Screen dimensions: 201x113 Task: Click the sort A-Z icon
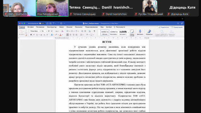click(90, 31)
